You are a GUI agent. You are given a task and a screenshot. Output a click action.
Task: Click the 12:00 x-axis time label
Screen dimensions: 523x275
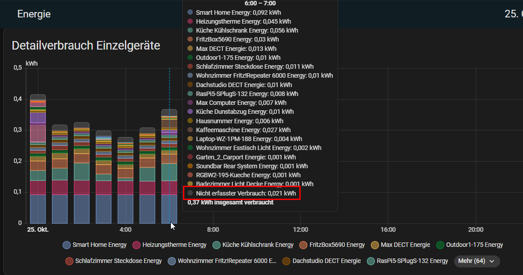301,230
